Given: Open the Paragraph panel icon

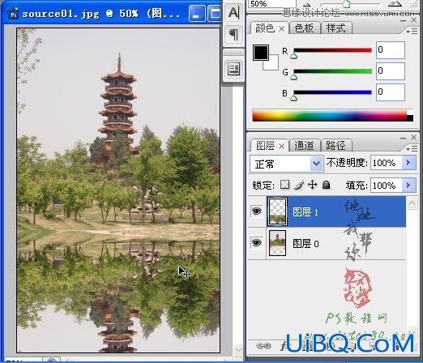Looking at the screenshot, I should coord(233,35).
